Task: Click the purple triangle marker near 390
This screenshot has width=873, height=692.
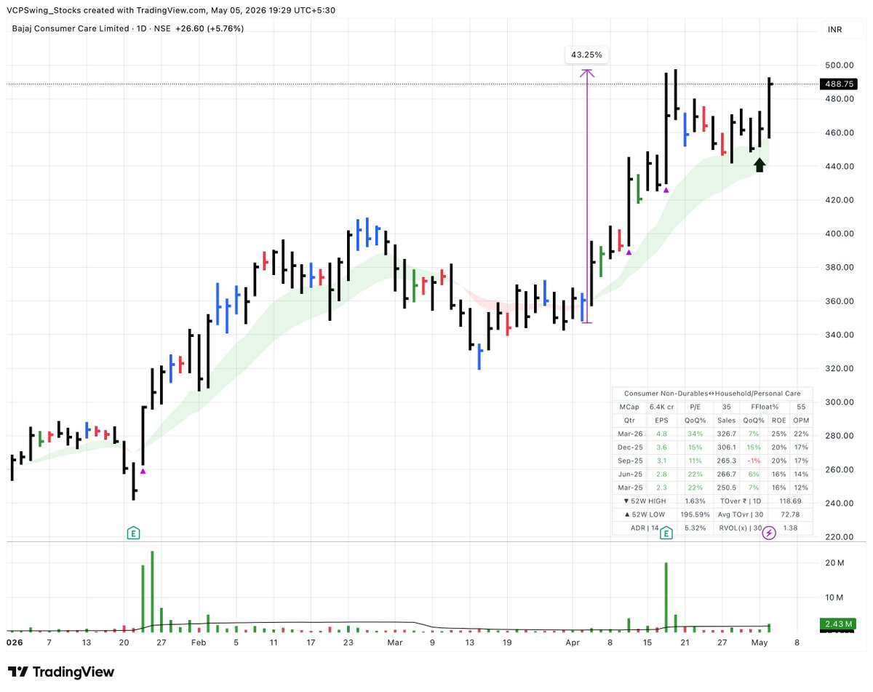Action: (x=629, y=252)
